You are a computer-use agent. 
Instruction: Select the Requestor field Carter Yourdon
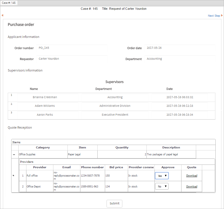pyautogui.click(x=72, y=59)
